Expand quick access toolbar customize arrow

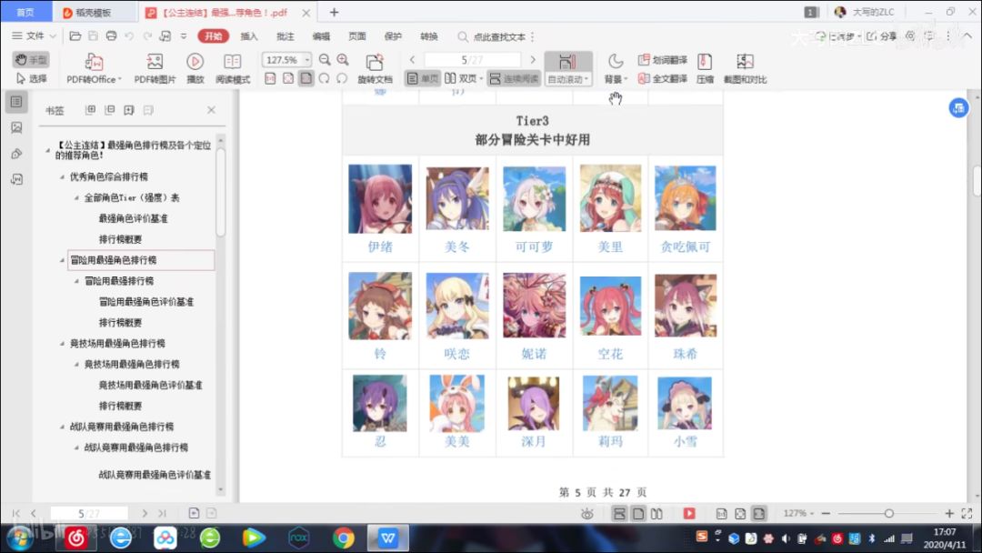[184, 36]
